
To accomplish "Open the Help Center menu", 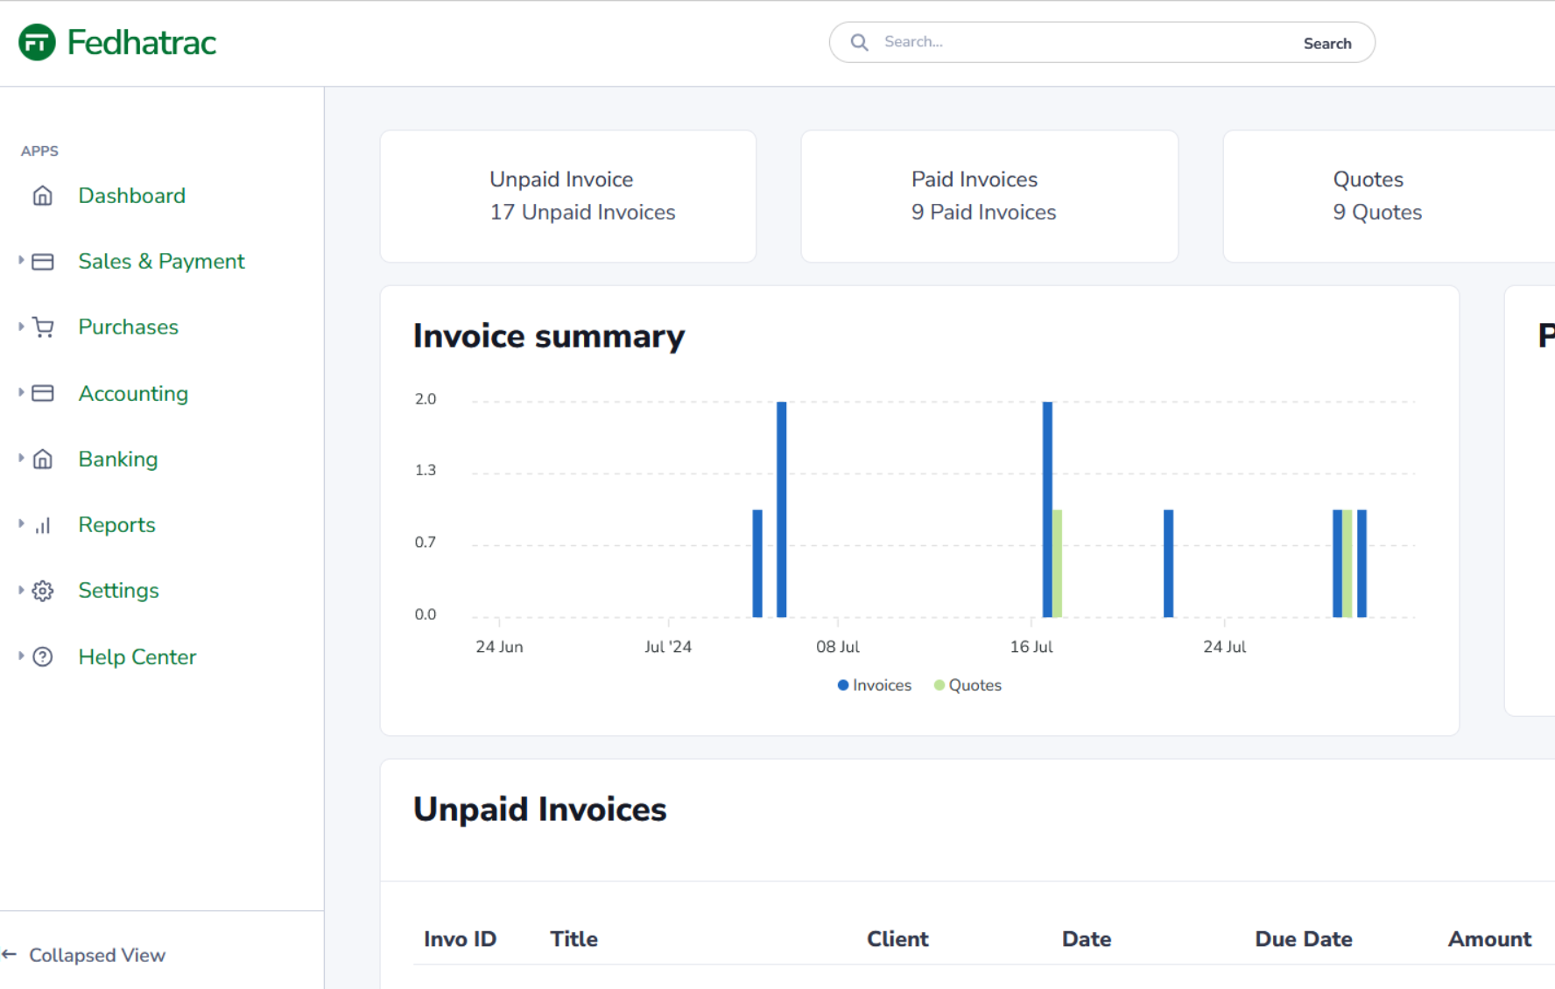I will click(137, 657).
